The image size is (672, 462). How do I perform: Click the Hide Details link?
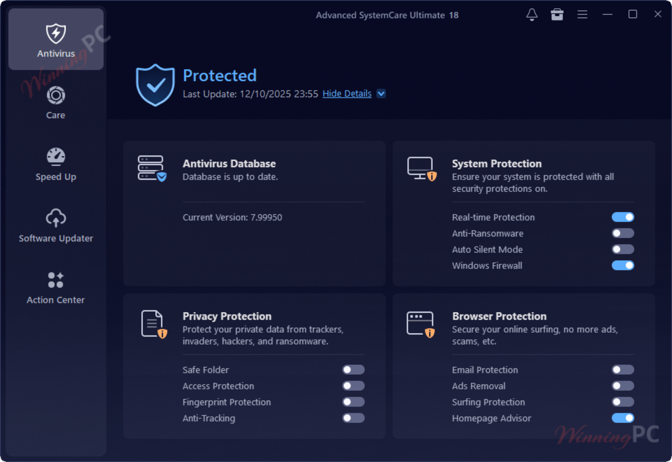(x=347, y=94)
